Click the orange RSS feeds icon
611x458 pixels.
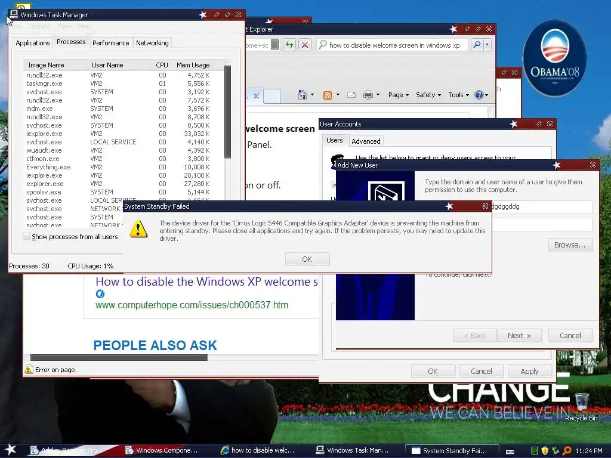point(328,95)
